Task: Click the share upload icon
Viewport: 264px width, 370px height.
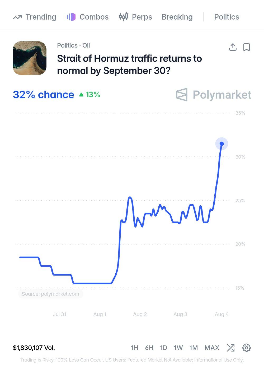Action: tap(233, 47)
